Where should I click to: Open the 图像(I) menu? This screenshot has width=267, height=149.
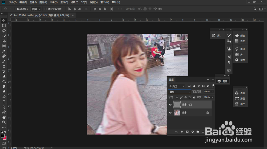tap(33, 2)
